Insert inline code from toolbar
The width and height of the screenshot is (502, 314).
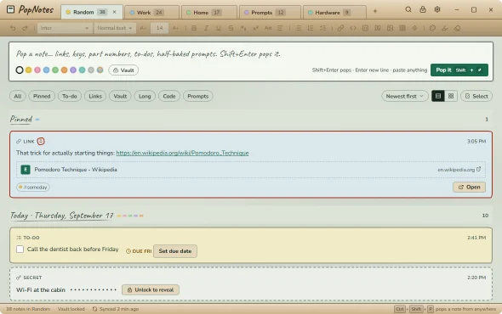[353, 28]
